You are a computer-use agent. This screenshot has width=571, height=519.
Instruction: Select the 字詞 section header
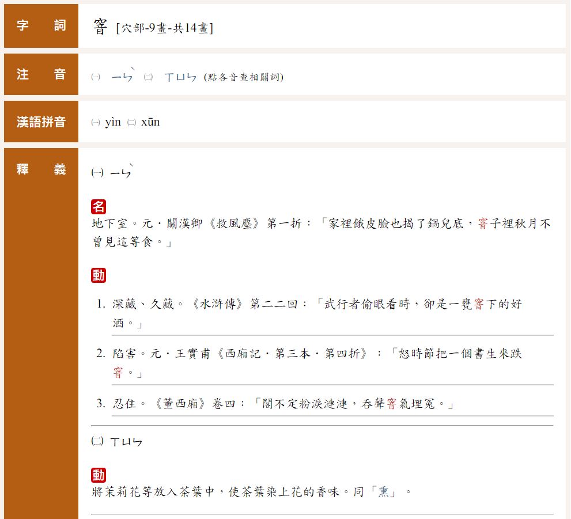[41, 25]
